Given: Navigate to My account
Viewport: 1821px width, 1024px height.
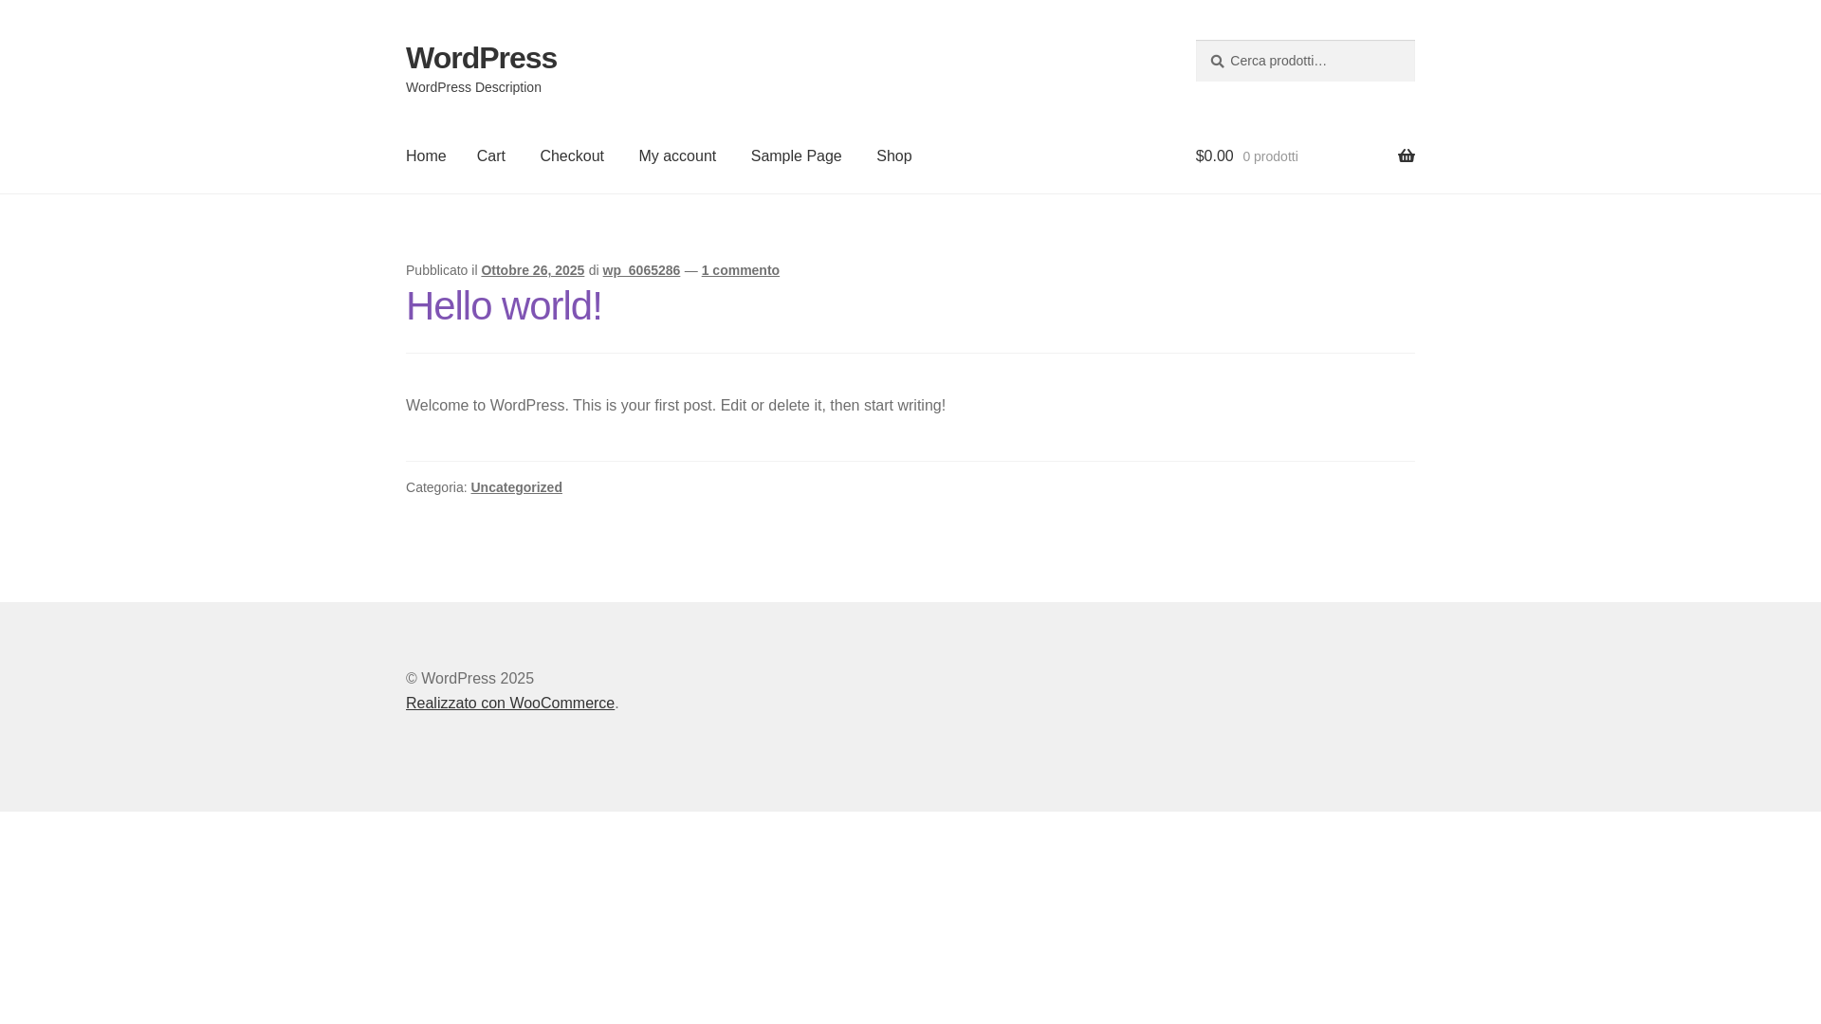Looking at the screenshot, I should click(676, 156).
